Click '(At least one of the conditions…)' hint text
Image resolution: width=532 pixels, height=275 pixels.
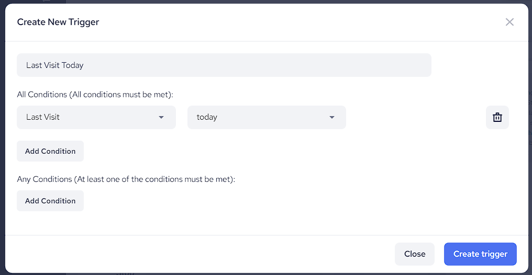154,179
